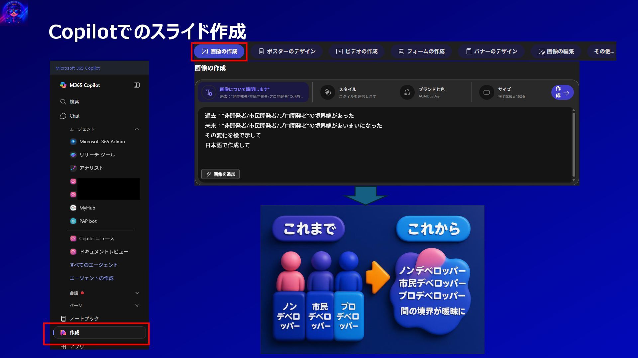Viewport: 638px width, 358px height.
Task: Select the 画像の作成 tab
Action: [x=219, y=51]
